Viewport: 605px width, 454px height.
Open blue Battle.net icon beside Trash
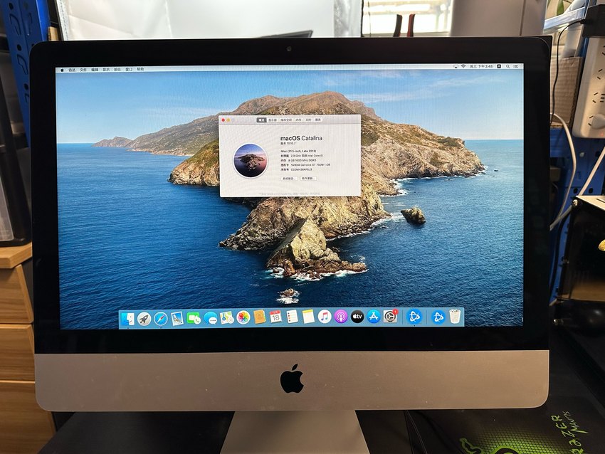point(438,317)
